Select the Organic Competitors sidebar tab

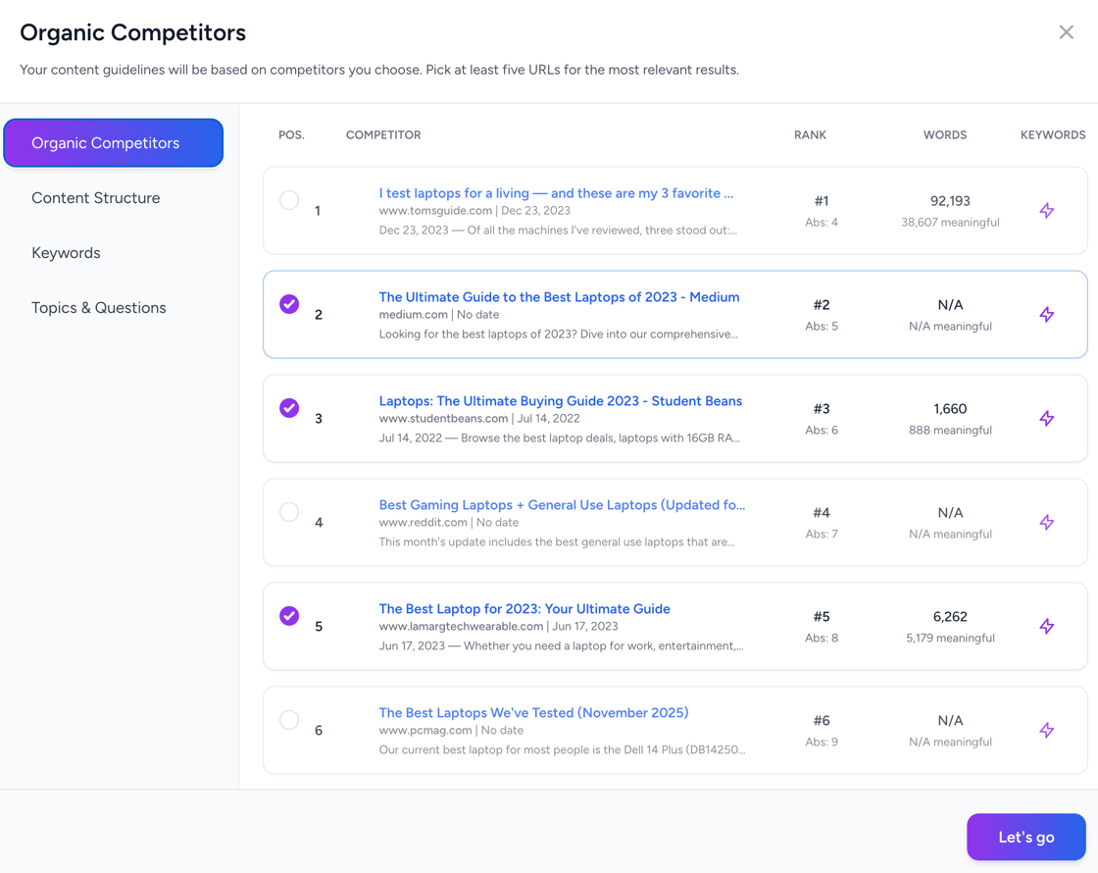[114, 143]
